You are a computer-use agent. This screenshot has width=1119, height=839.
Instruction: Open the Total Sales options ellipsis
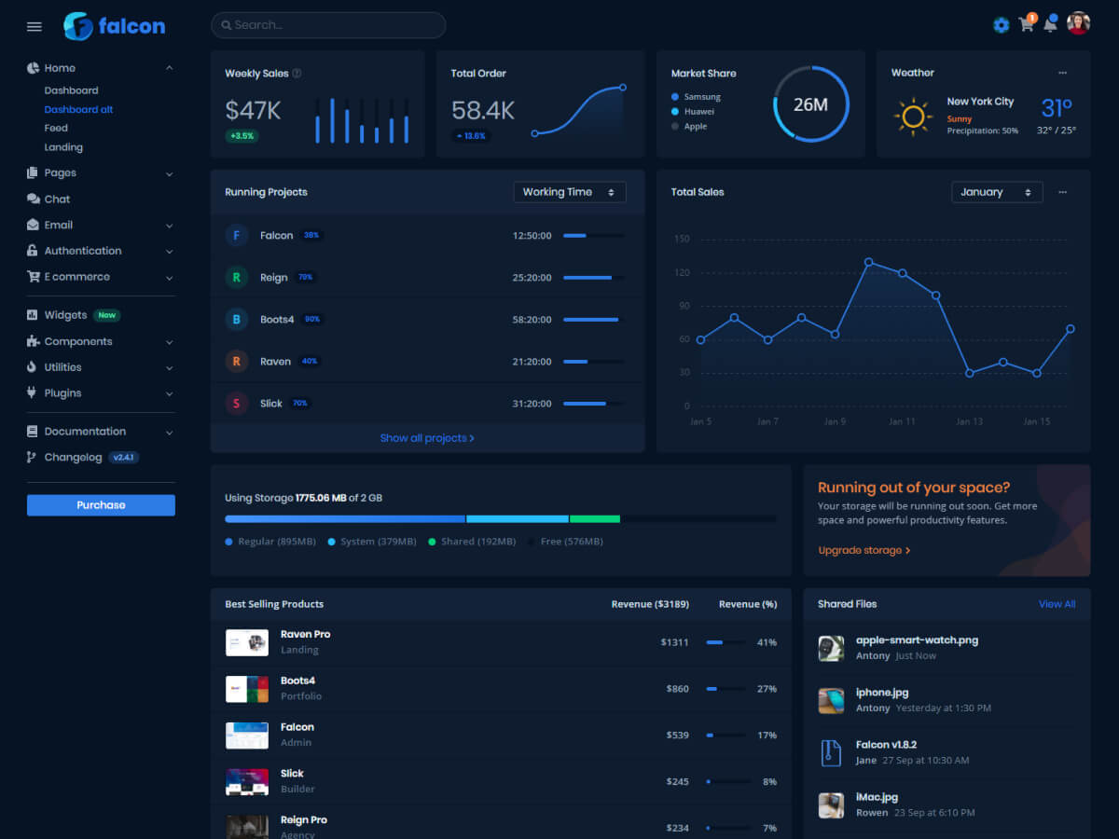click(x=1062, y=192)
